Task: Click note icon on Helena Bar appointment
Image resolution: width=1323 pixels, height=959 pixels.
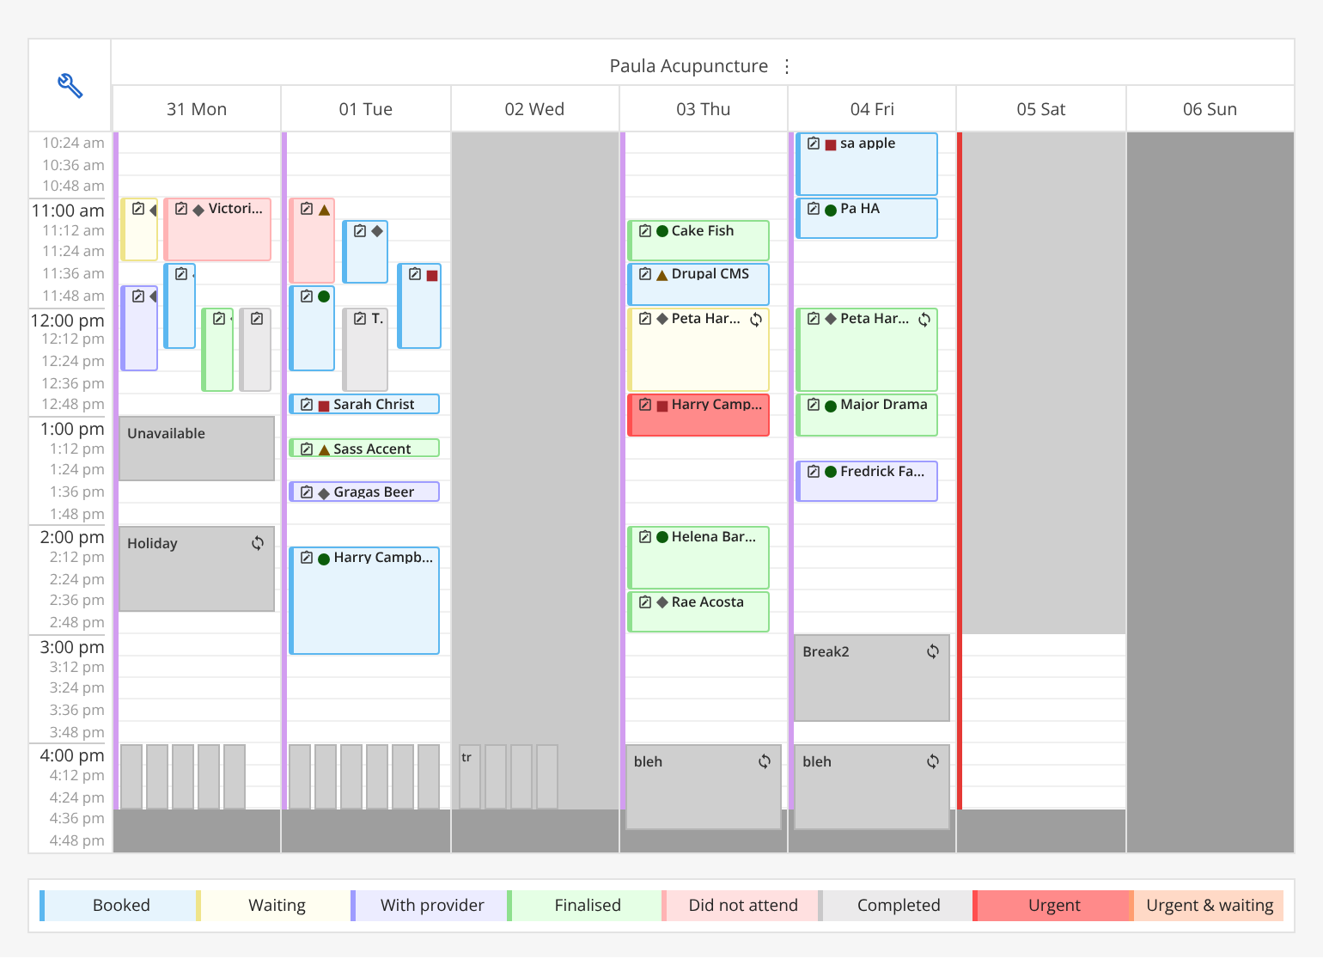Action: pos(645,537)
